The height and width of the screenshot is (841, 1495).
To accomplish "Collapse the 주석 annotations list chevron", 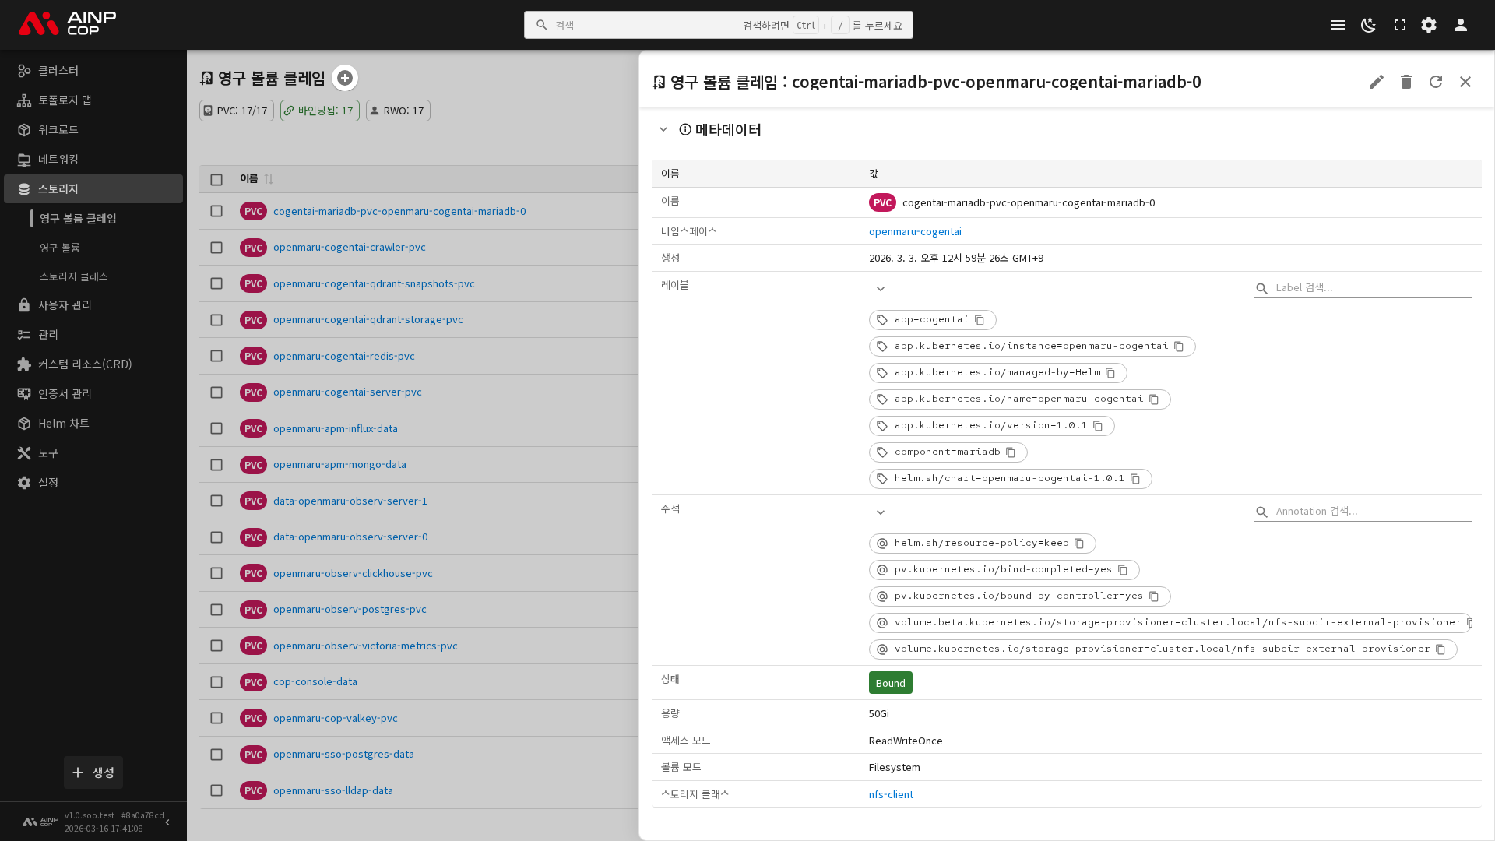I will pyautogui.click(x=880, y=512).
